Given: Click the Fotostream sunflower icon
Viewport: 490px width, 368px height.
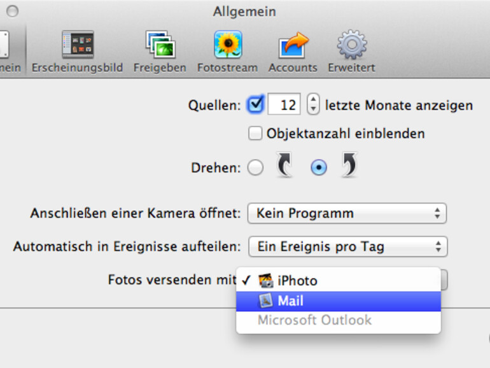Looking at the screenshot, I should tap(227, 45).
